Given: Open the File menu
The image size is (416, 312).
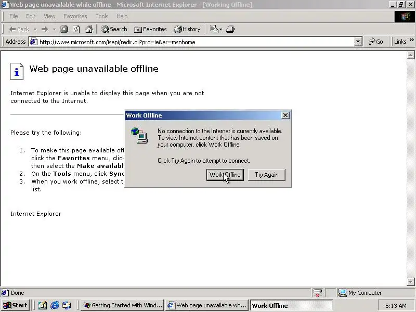Looking at the screenshot, I should 14,16.
